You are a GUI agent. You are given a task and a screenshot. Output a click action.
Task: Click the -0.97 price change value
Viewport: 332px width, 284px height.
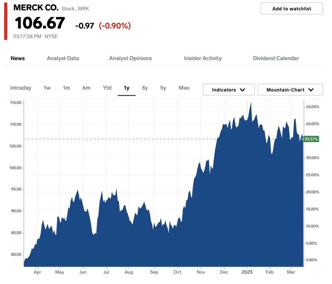click(85, 26)
